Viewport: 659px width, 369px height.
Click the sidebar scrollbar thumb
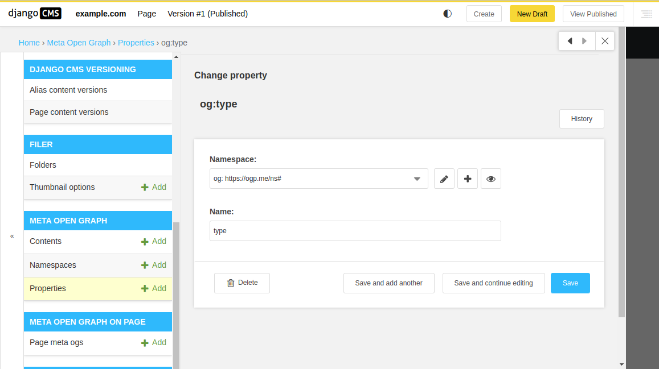177,296
